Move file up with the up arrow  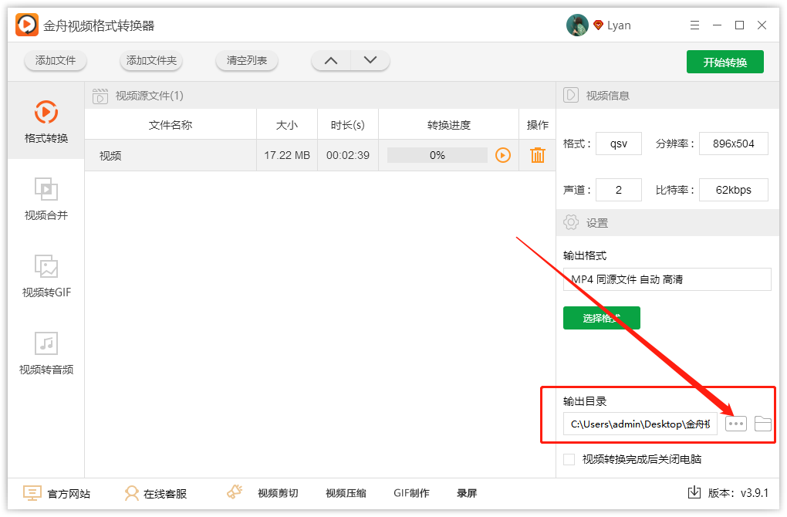click(x=331, y=60)
